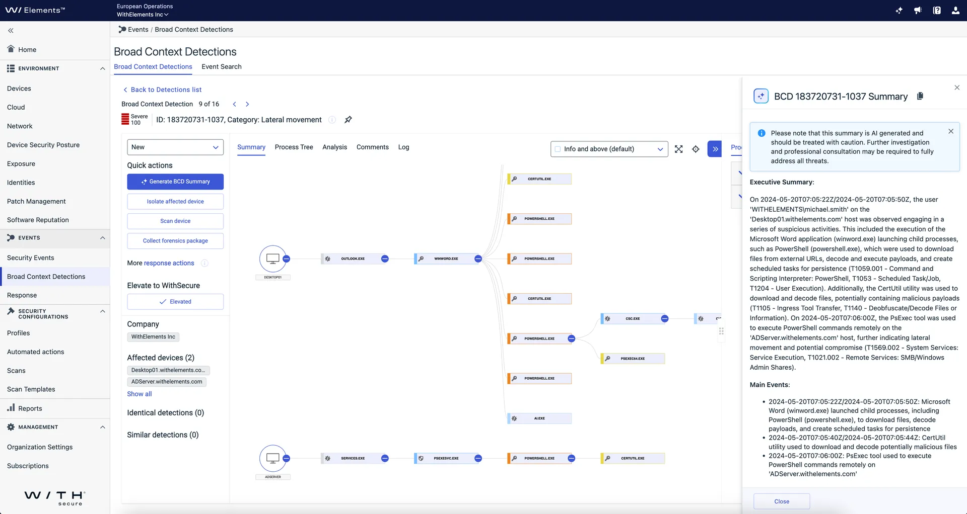Viewport: 967px width, 514px height.
Task: Open the help documentation icon
Action: [x=936, y=10]
